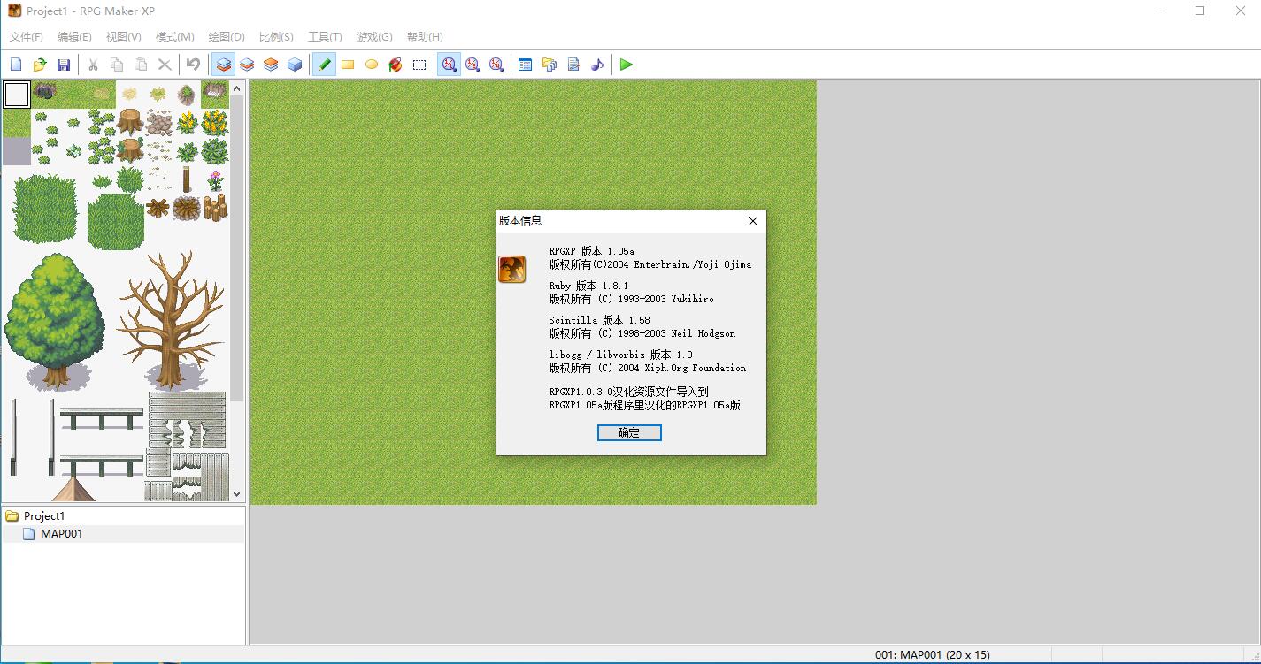Screen dimensions: 1261x664
Task: Open the 文件(F) menu
Action: click(27, 37)
